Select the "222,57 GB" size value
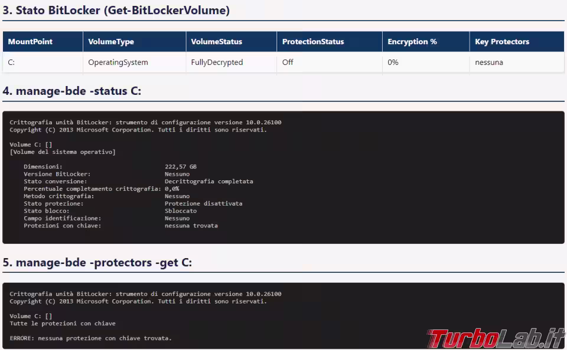 [x=181, y=167]
